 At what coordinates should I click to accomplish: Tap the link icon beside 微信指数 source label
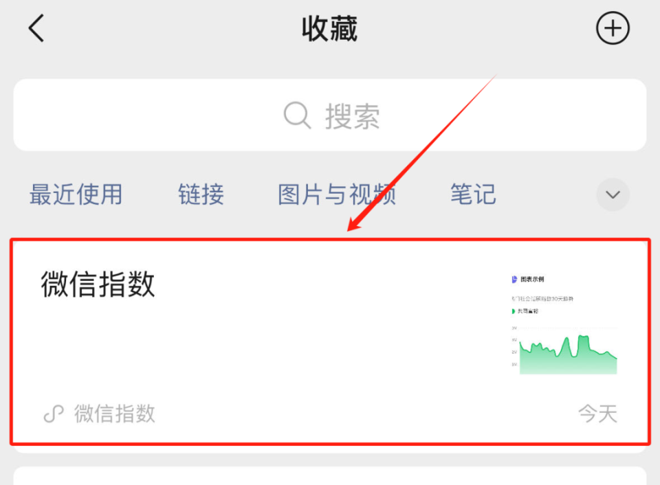pos(54,413)
